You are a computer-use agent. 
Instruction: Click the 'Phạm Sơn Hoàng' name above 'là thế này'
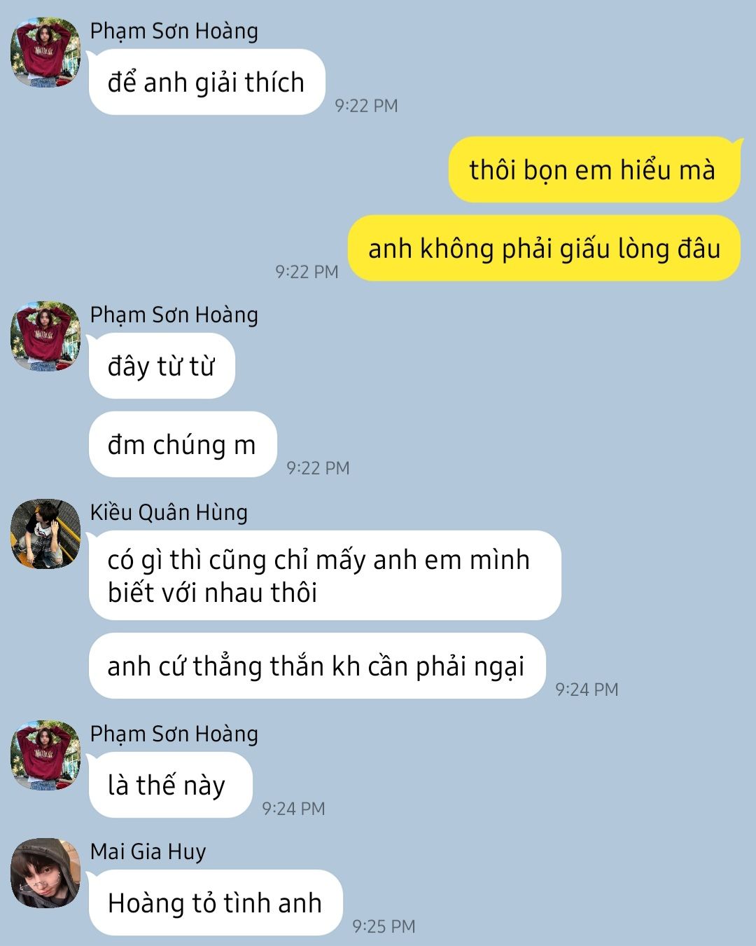[174, 734]
